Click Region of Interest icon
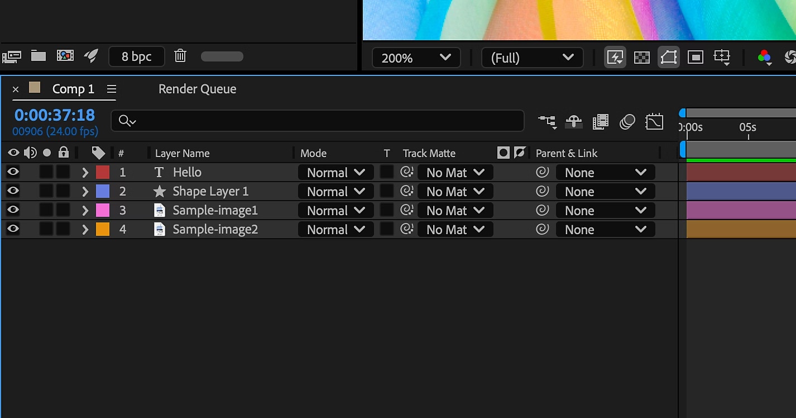The height and width of the screenshot is (418, 796). point(695,57)
